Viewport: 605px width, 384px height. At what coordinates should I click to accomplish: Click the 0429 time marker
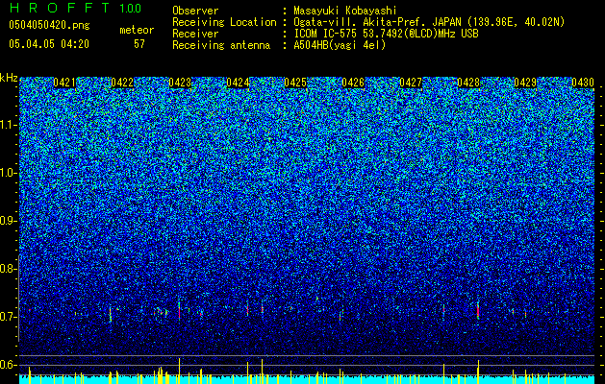point(525,83)
